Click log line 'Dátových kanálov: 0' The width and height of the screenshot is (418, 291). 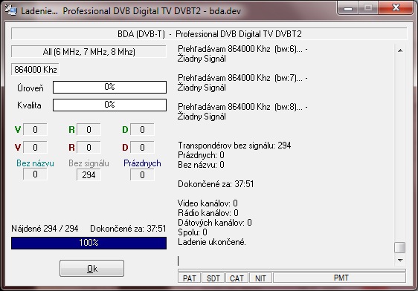coord(215,223)
